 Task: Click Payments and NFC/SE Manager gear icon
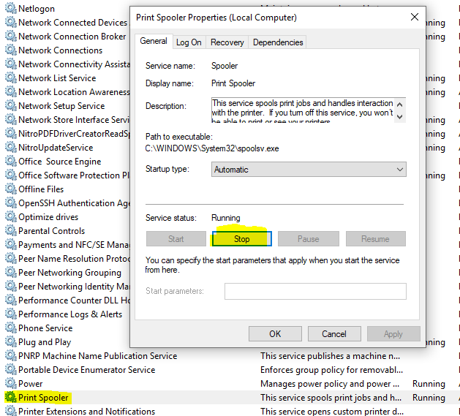(10, 244)
